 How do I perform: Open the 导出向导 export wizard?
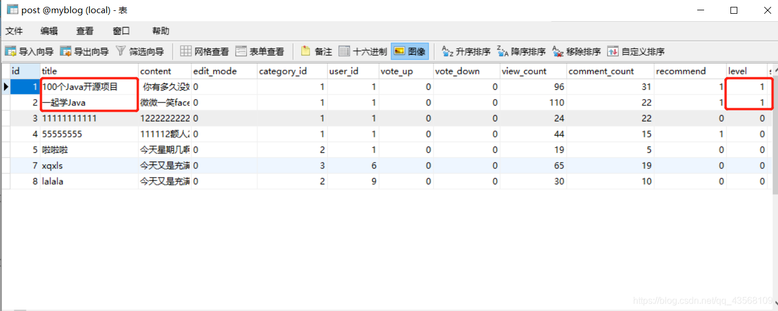click(x=84, y=52)
